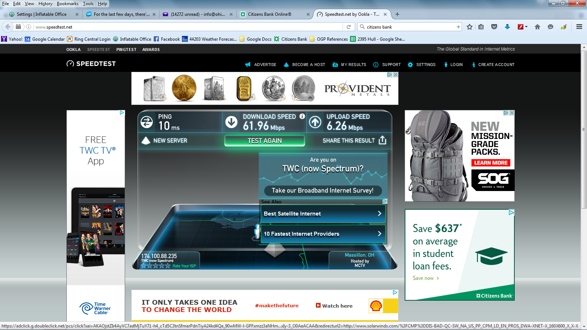This screenshot has width=587, height=330.
Task: Expand Best Satellite Internet link
Action: coord(323,214)
